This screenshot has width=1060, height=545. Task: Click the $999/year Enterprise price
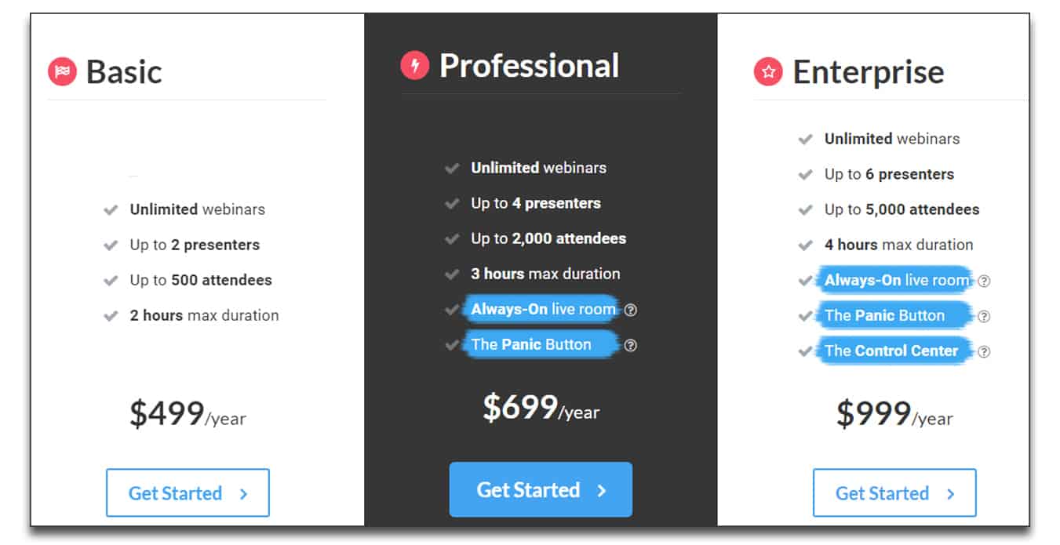(x=894, y=414)
